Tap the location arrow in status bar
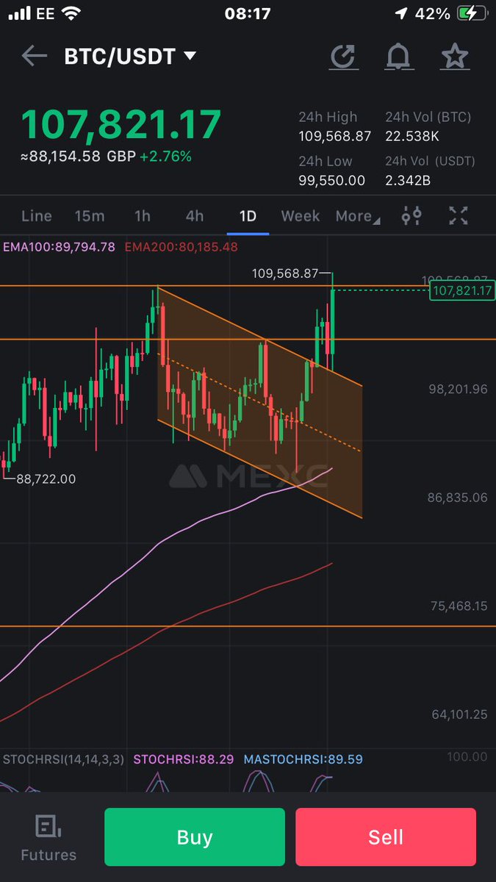The height and width of the screenshot is (882, 496). [400, 14]
